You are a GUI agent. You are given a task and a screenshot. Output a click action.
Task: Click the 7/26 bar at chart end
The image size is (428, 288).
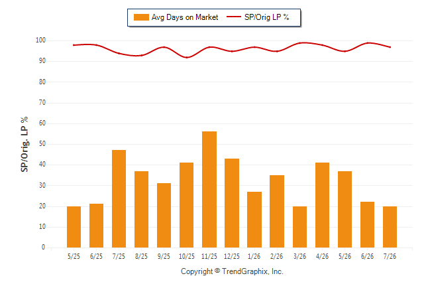390,227
